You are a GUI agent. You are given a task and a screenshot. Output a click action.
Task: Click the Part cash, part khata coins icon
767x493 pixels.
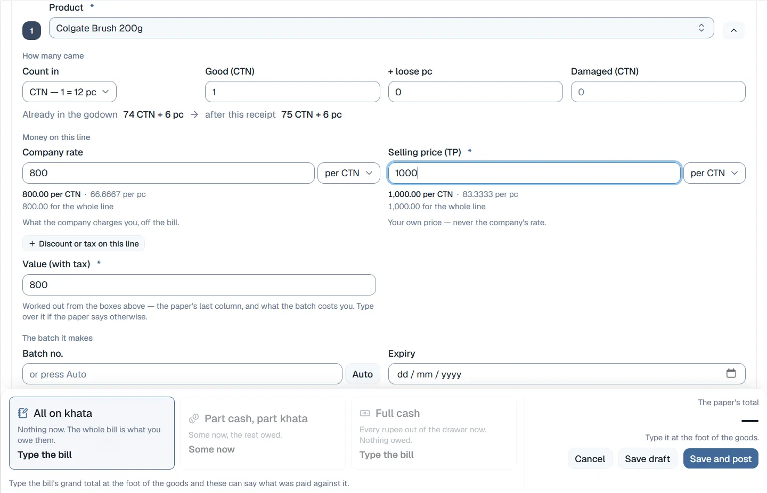194,418
